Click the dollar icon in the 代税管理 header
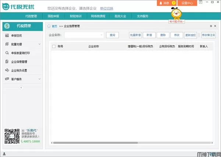The width and height of the screenshot is (221, 157). pyautogui.click(x=7, y=26)
